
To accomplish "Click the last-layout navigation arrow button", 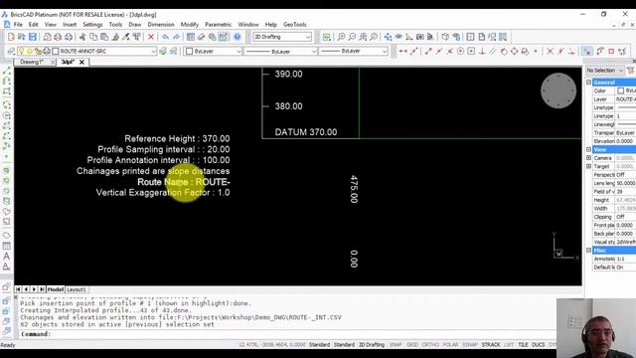I will pos(42,289).
